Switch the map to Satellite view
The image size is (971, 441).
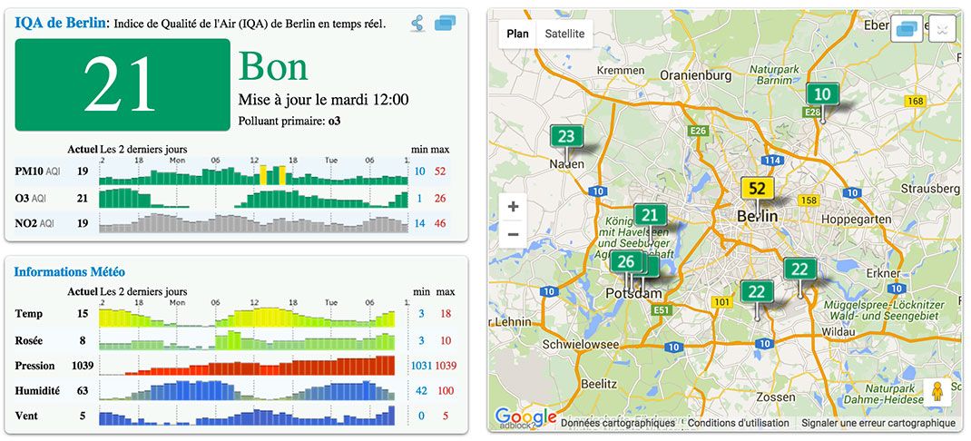point(564,34)
